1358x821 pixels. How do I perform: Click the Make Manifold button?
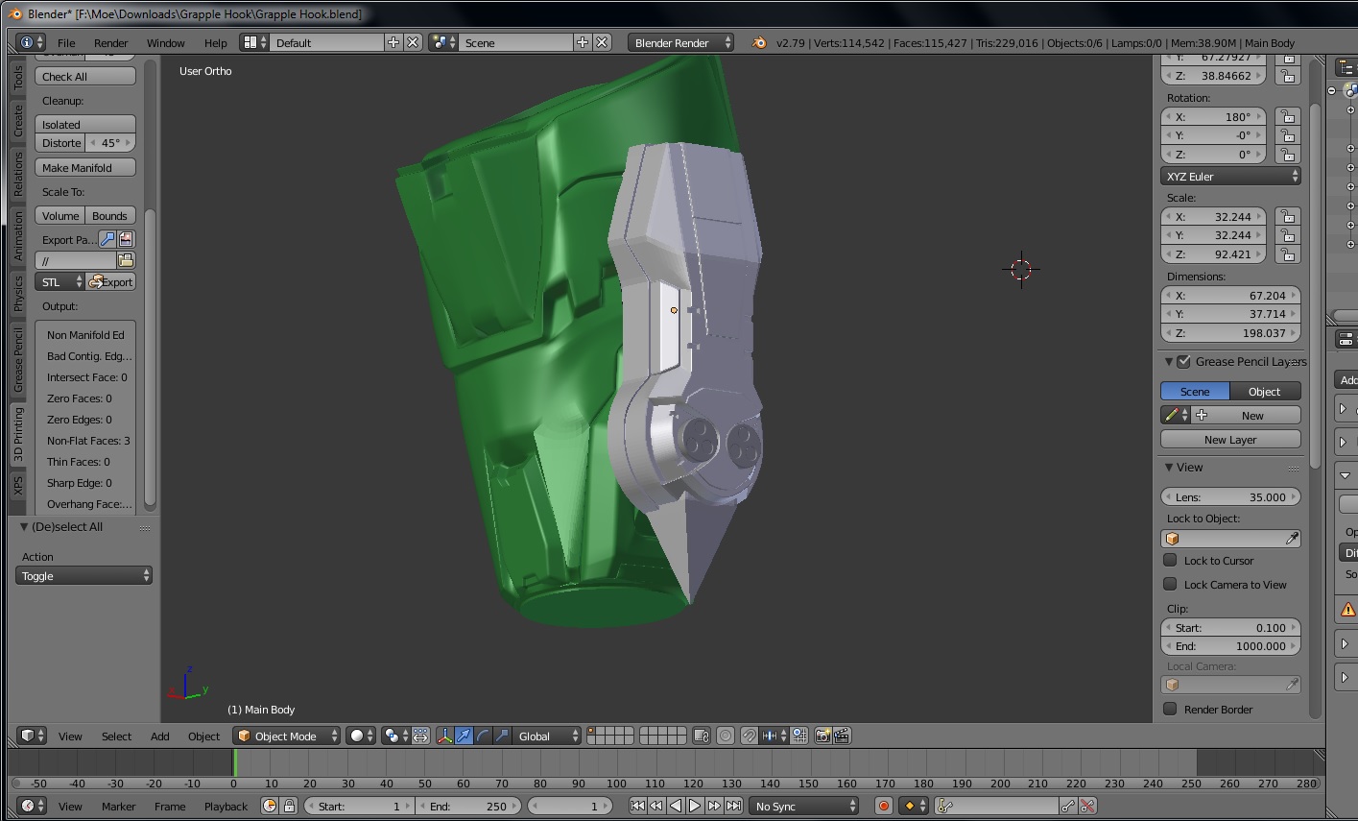(85, 167)
